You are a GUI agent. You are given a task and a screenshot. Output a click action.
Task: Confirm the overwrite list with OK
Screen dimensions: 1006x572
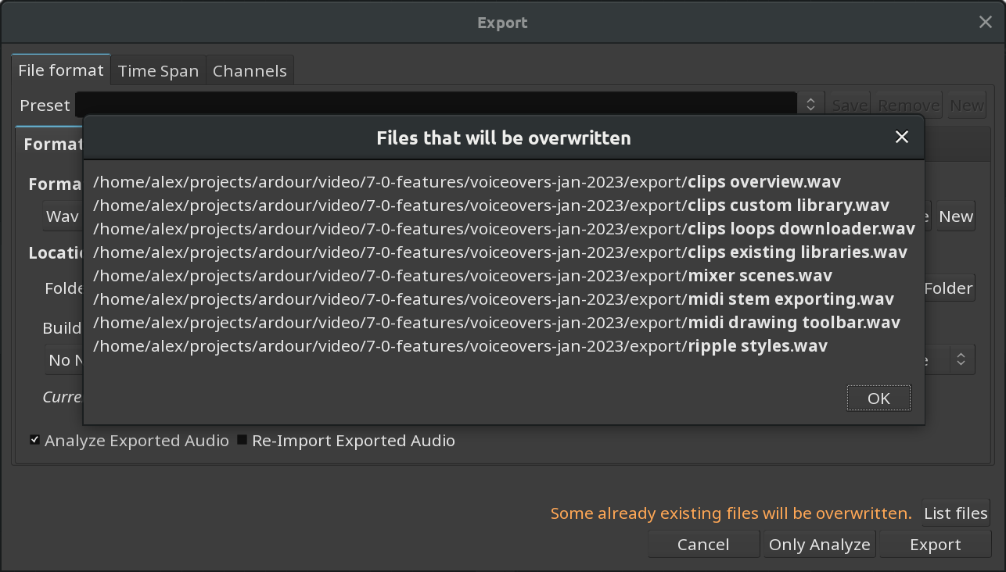(x=878, y=399)
